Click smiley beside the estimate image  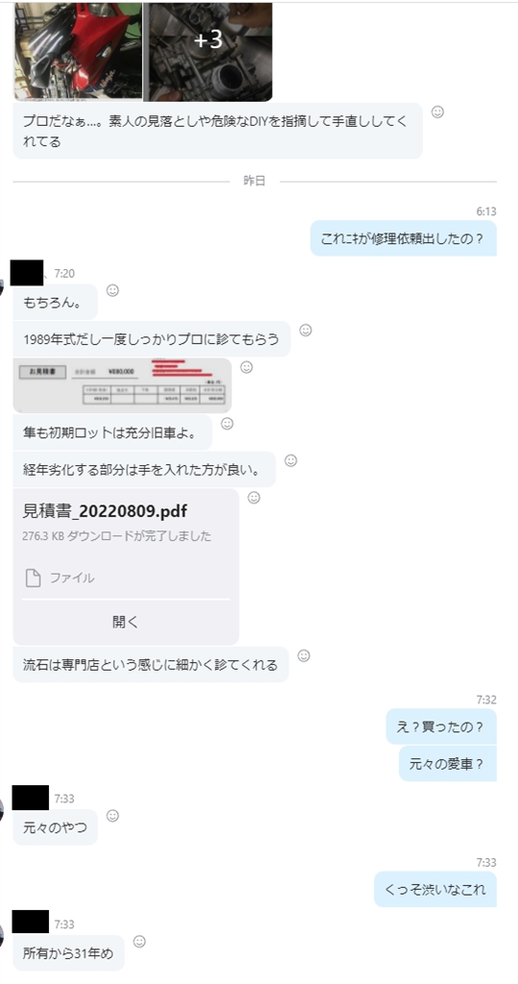247,367
